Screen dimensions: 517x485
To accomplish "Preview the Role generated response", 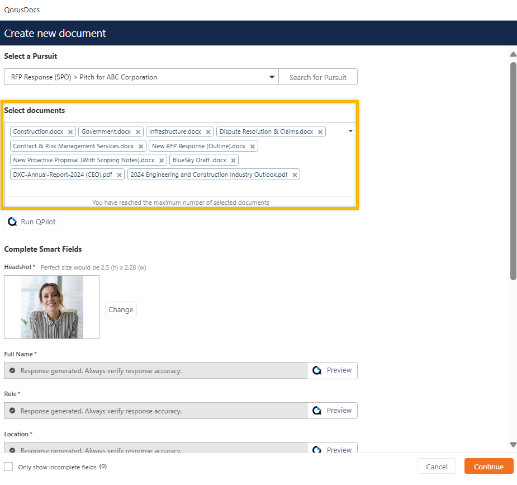I will 332,411.
